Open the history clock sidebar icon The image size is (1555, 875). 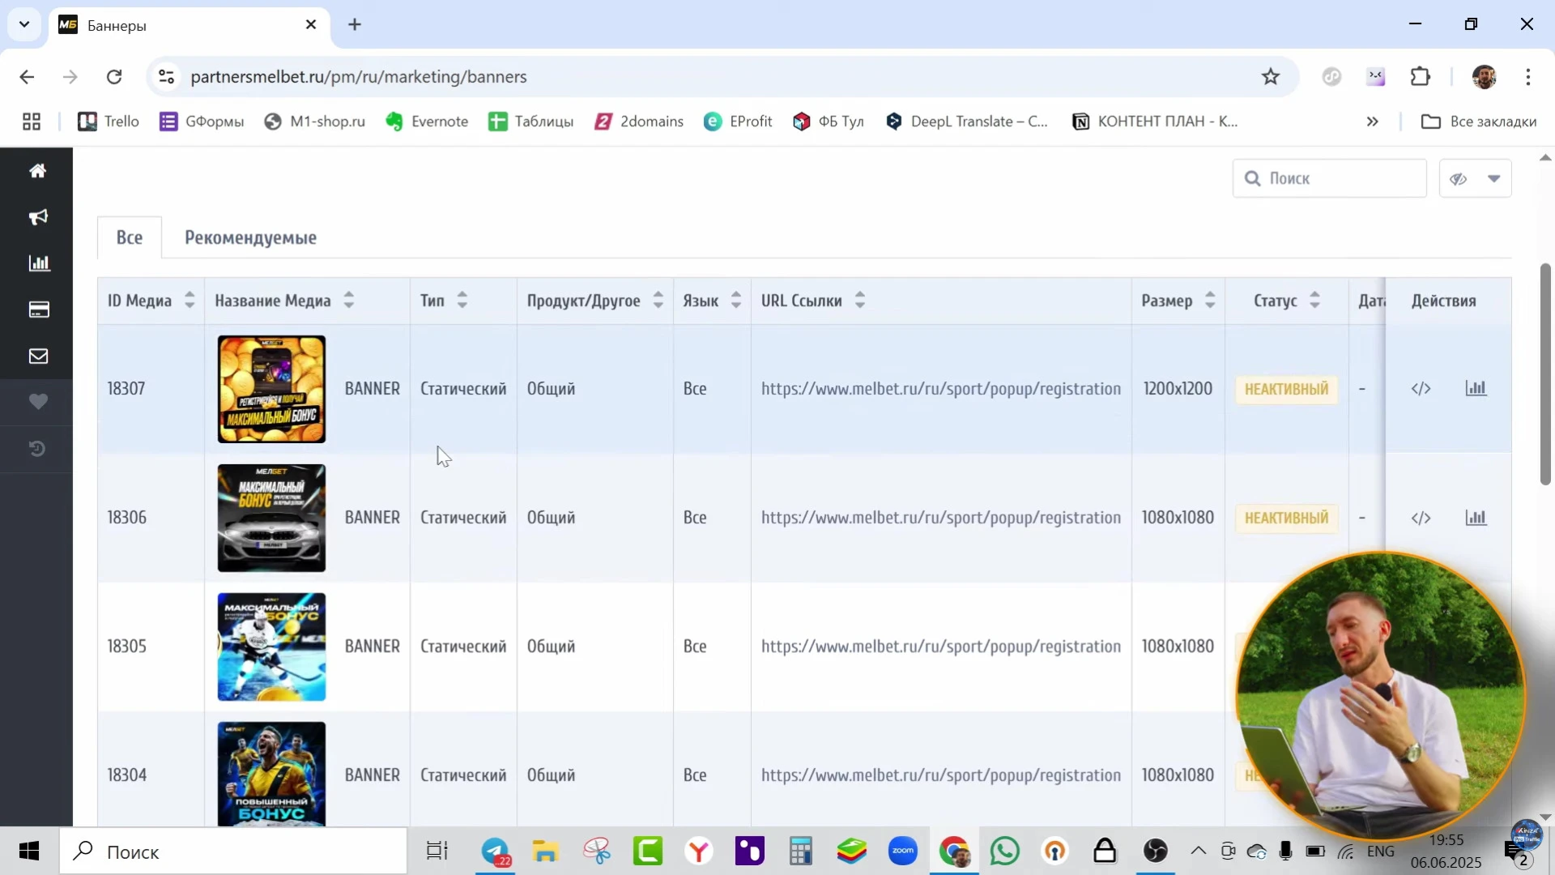pos(37,448)
